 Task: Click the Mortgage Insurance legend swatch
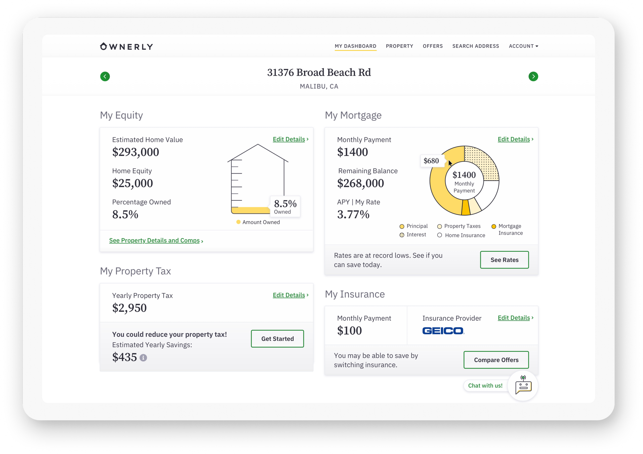coord(494,226)
